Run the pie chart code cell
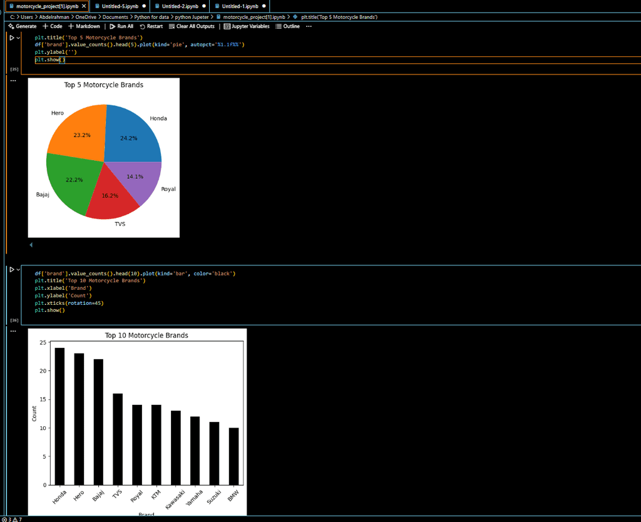Viewport: 641px width, 522px height. [12, 38]
